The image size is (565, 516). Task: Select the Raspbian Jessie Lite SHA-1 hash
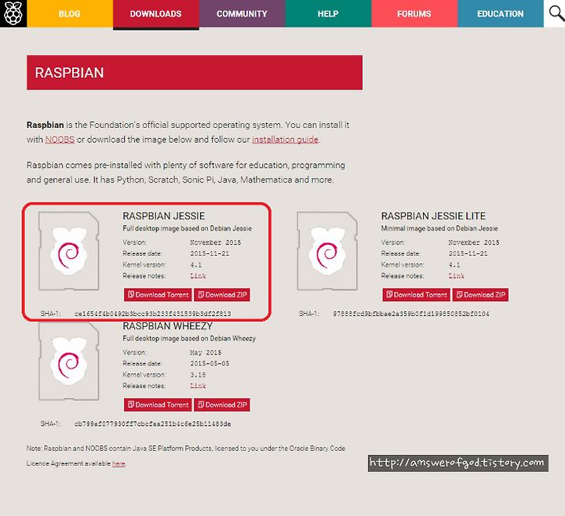(x=411, y=314)
